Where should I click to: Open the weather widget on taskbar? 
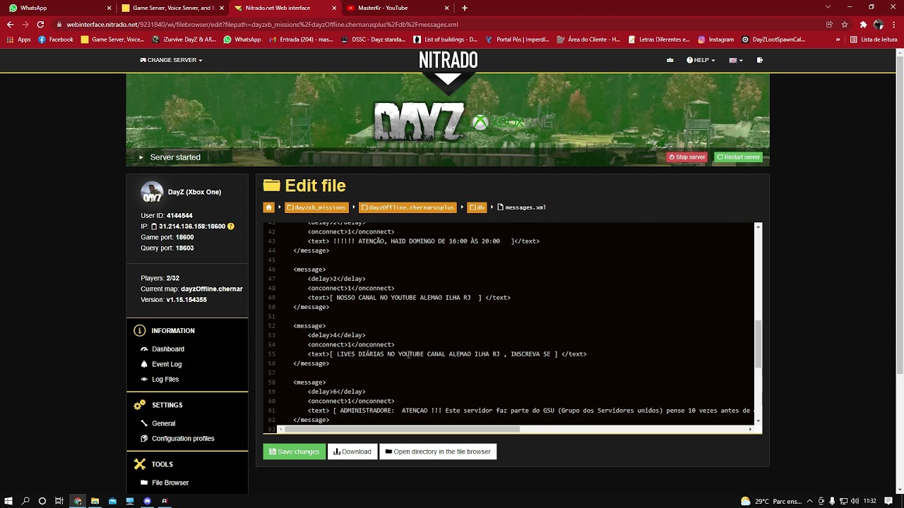coord(771,501)
